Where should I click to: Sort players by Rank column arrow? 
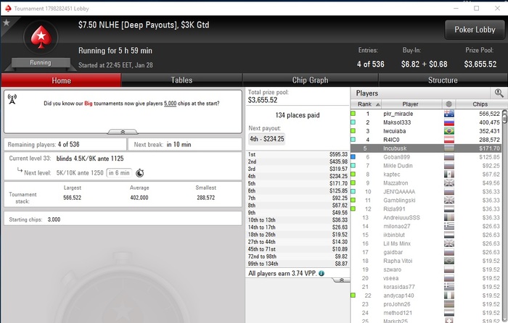(x=378, y=104)
